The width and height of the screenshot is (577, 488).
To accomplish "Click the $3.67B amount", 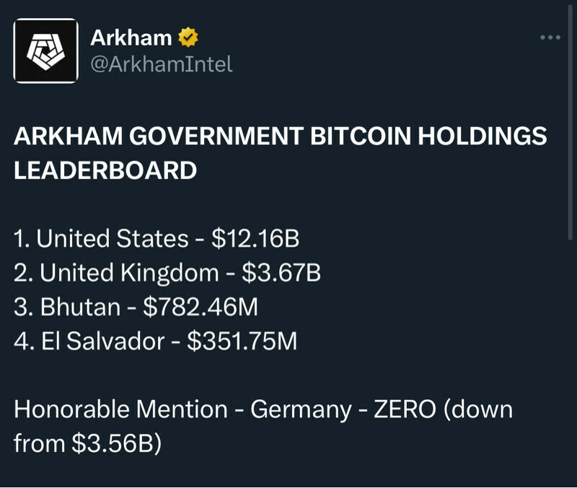I will pyautogui.click(x=281, y=273).
